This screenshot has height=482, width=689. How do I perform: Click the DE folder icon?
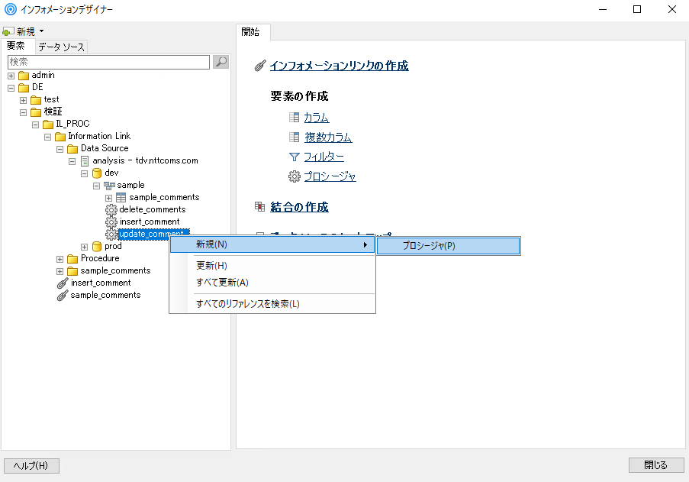point(24,88)
